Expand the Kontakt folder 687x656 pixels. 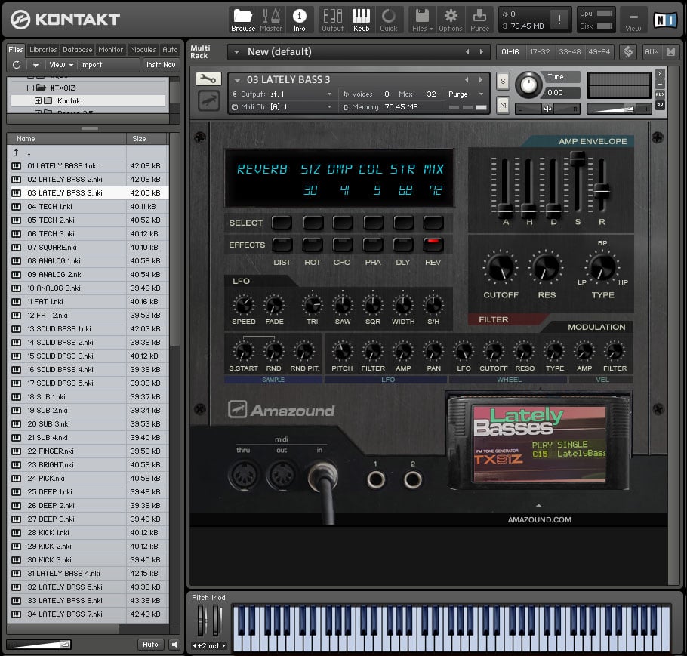click(x=38, y=101)
